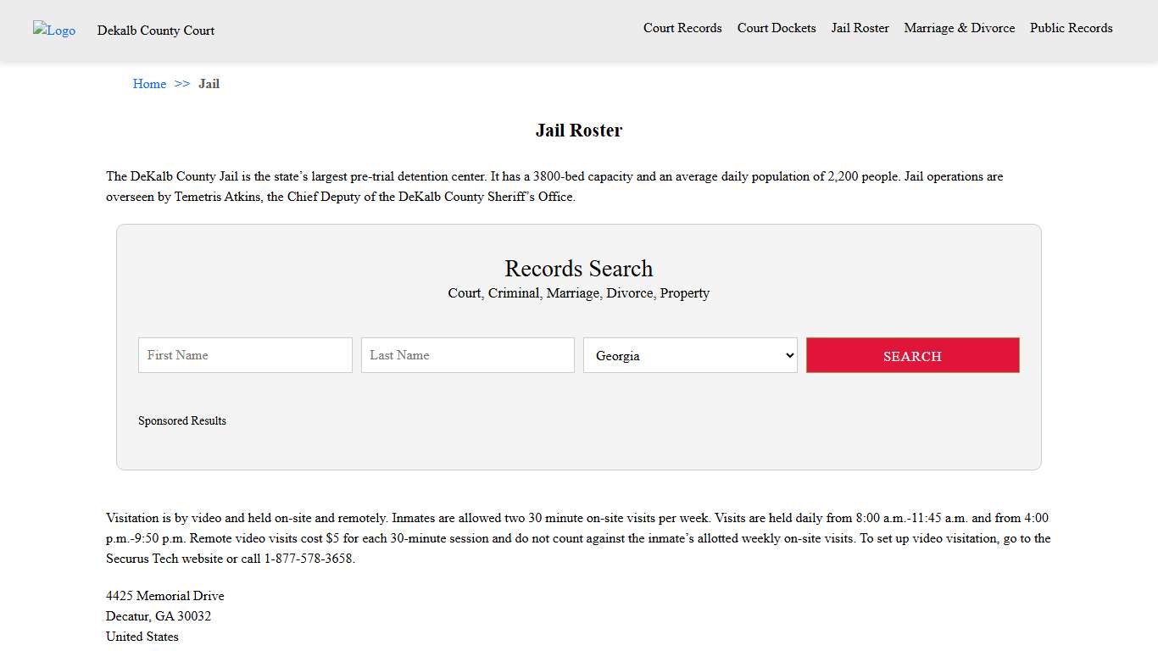Click the 4425 Memorial Drive address line
This screenshot has width=1158, height=651.
(165, 596)
